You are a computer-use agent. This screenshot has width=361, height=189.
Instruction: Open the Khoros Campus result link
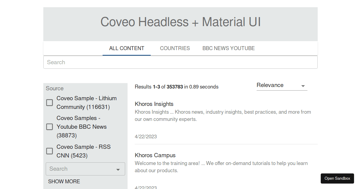155,155
